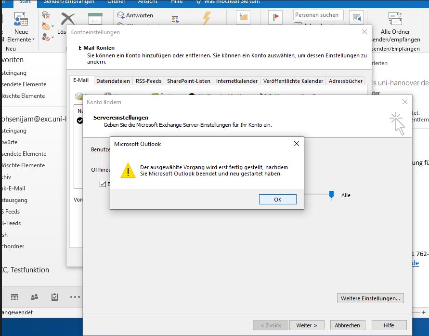The height and width of the screenshot is (336, 429).
Task: Select the EXC, Testfunktion mailbox
Action: pos(25,270)
